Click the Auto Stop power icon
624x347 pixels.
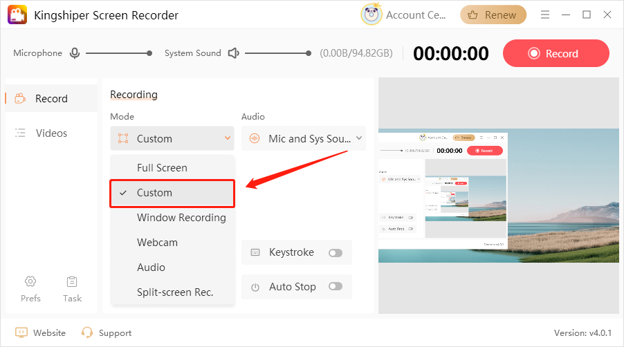255,287
